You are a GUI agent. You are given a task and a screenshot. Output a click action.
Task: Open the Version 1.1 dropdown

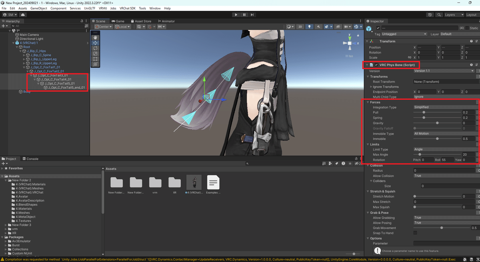coord(444,71)
